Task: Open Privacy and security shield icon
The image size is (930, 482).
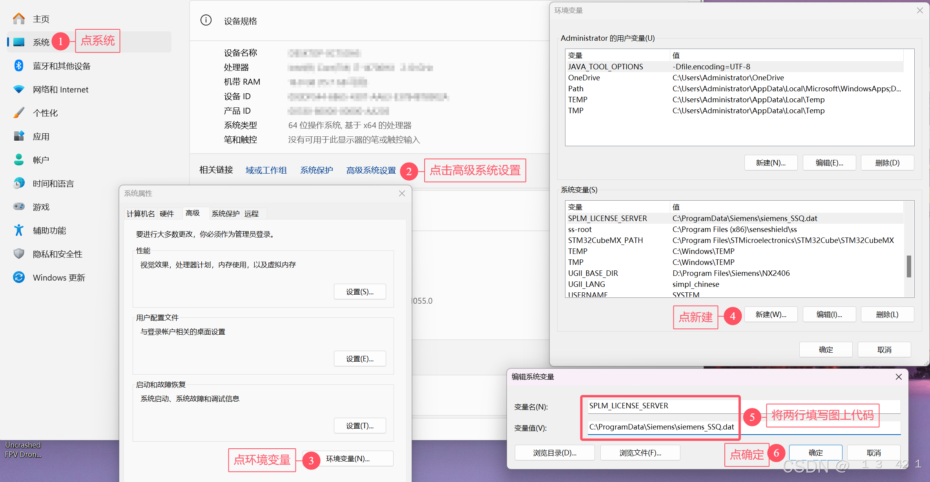Action: [18, 254]
